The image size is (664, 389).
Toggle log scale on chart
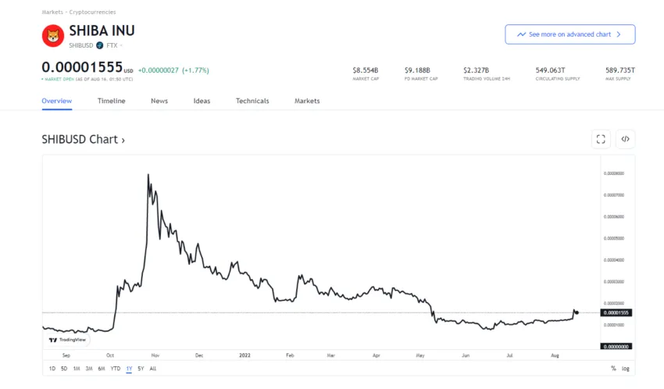pyautogui.click(x=626, y=369)
